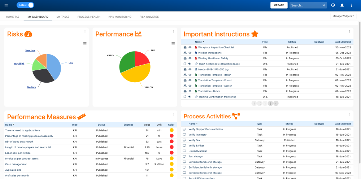361x179 pixels.
Task: Open Risks widget kebab menu
Action: (85, 31)
